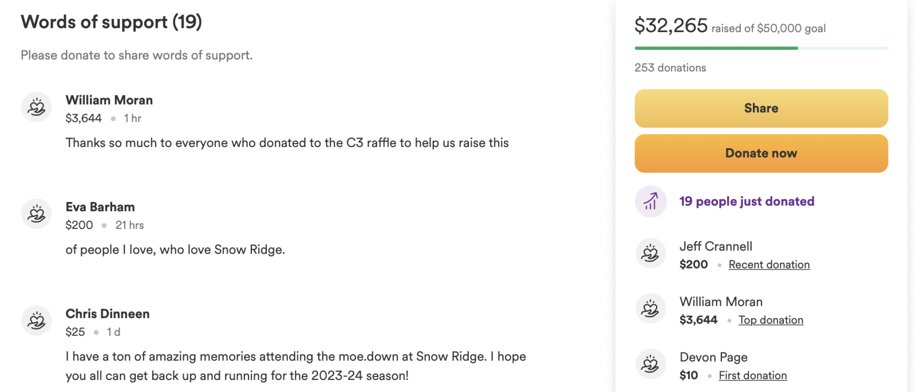
Task: Click Devon Page's donor avatar icon
Action: click(650, 364)
